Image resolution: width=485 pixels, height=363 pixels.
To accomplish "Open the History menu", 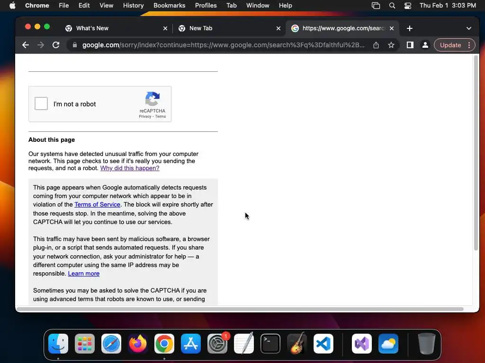I will 133,5.
